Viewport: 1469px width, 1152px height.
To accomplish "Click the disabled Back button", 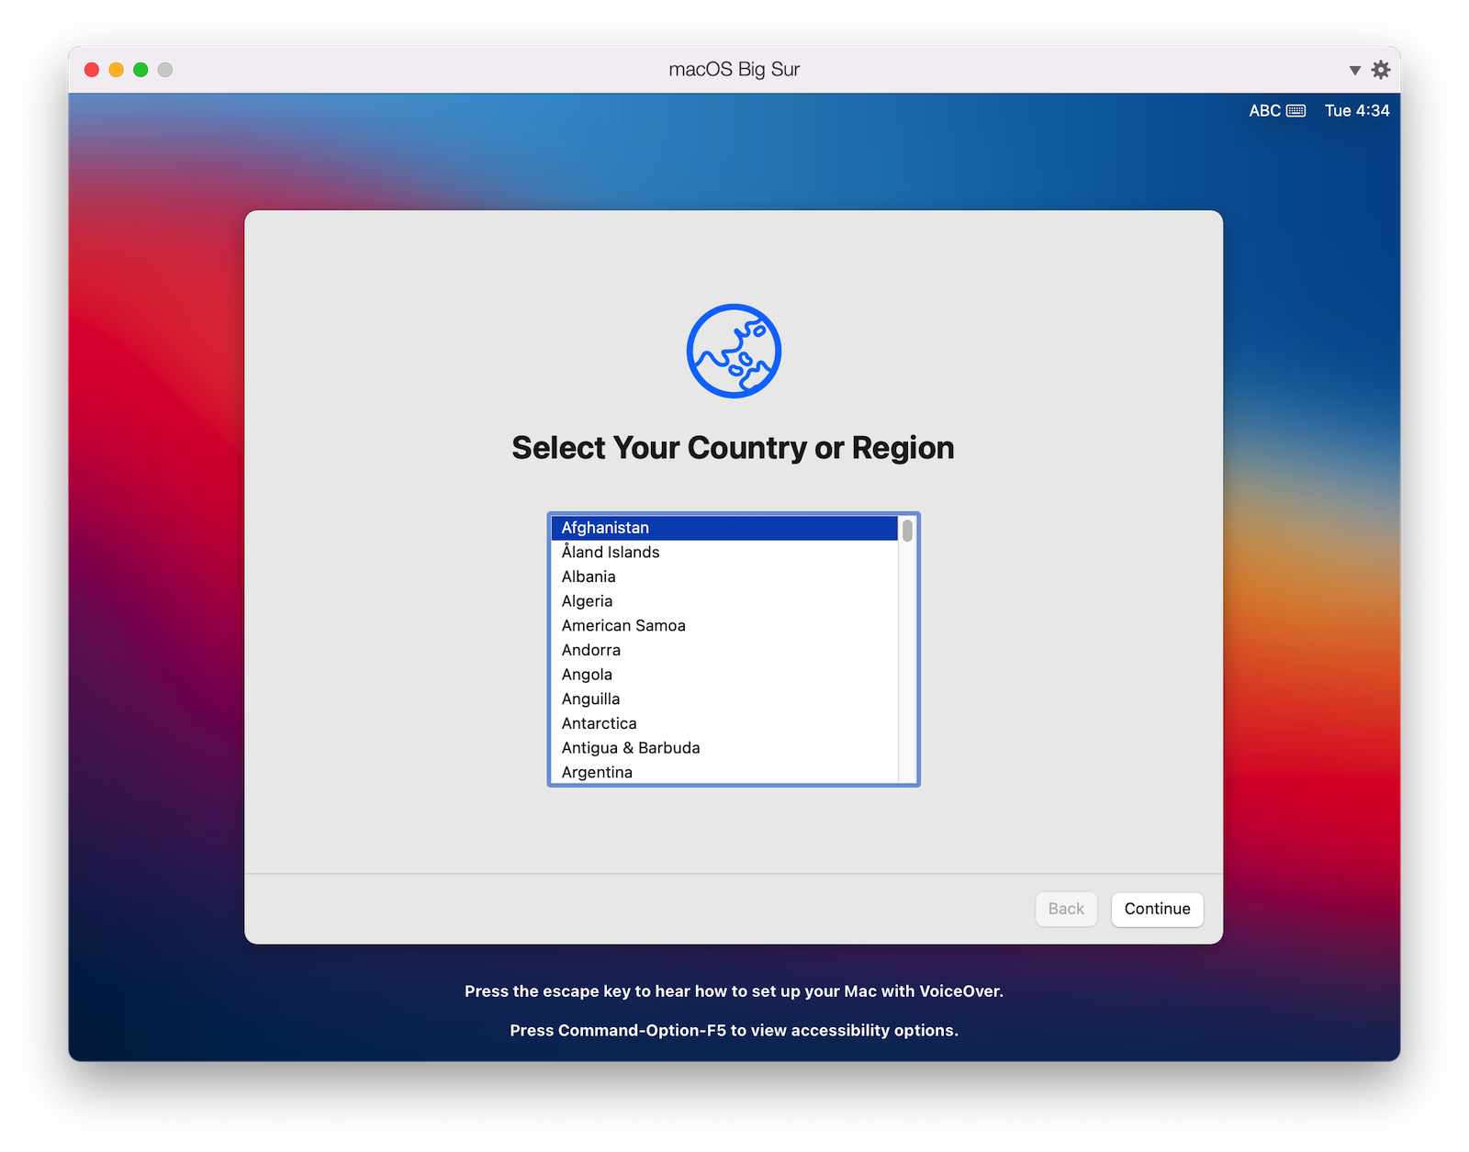I will point(1066,909).
